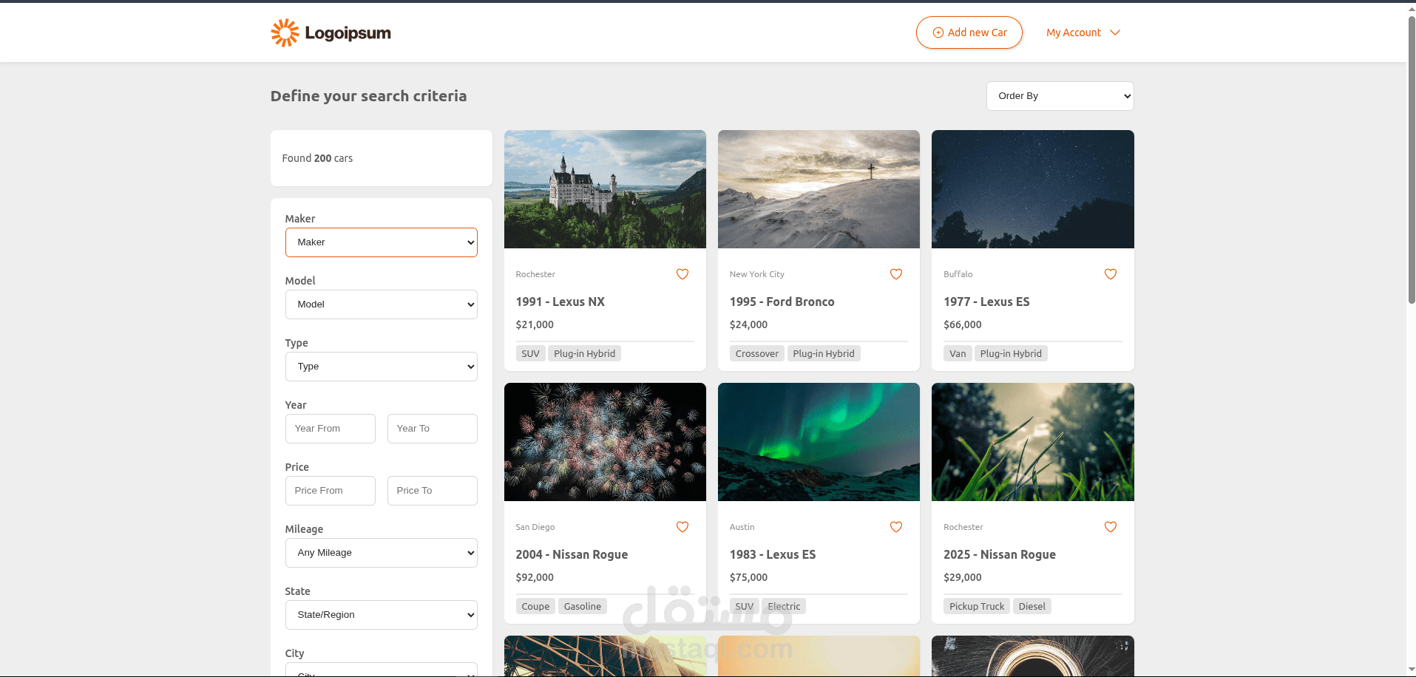The width and height of the screenshot is (1416, 677).
Task: Favorite the 2004 Nissan Rogue heart icon
Action: click(682, 527)
